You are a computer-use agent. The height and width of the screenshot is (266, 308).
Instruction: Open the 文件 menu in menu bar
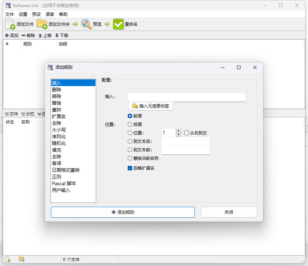click(x=10, y=14)
